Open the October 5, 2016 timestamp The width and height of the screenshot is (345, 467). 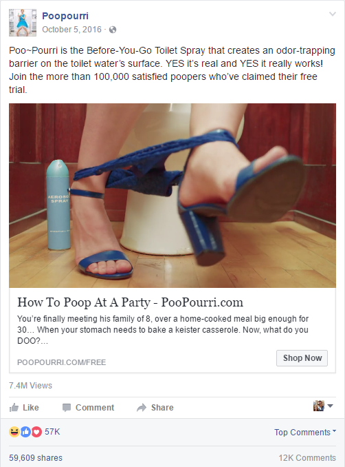[71, 30]
